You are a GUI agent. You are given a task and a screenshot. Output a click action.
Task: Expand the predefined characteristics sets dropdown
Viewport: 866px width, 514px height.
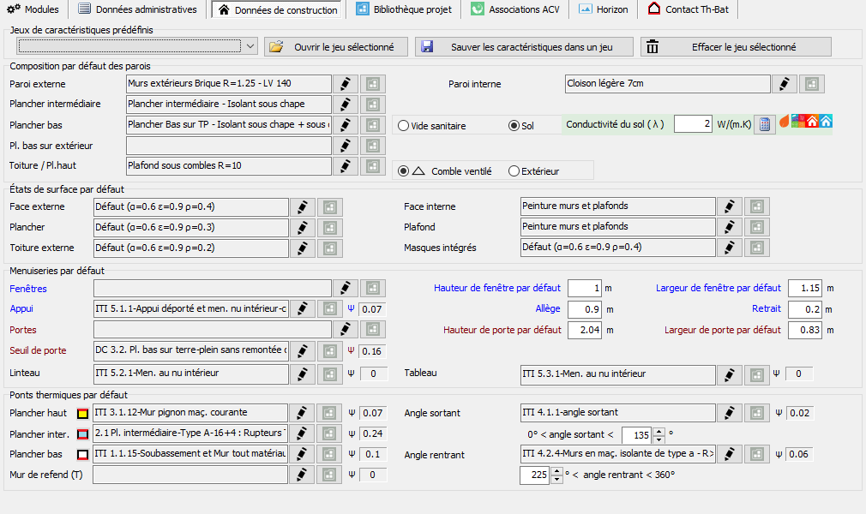tap(250, 46)
